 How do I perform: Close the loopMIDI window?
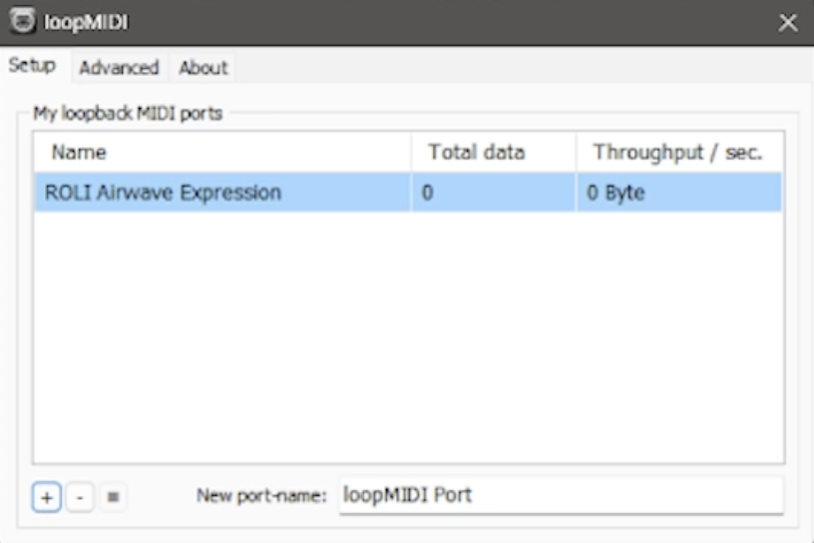[788, 22]
